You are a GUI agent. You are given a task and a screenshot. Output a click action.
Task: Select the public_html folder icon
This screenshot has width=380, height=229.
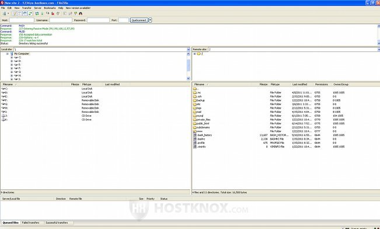(x=195, y=123)
